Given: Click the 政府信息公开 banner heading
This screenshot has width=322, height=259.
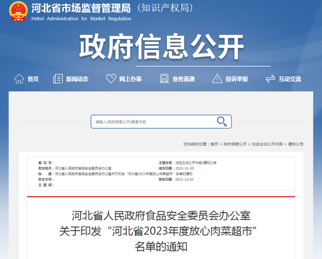Looking at the screenshot, I should [x=161, y=46].
